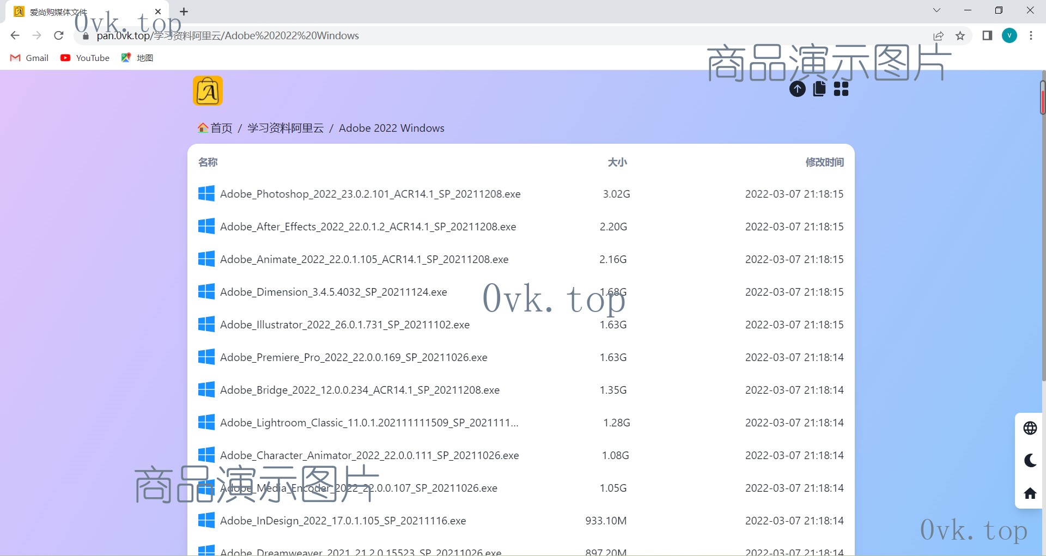1046x556 pixels.
Task: Click Windows icon beside Premiere Pro file
Action: (206, 357)
